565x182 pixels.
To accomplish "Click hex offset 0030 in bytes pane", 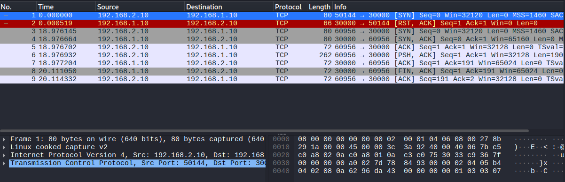I will [281, 163].
